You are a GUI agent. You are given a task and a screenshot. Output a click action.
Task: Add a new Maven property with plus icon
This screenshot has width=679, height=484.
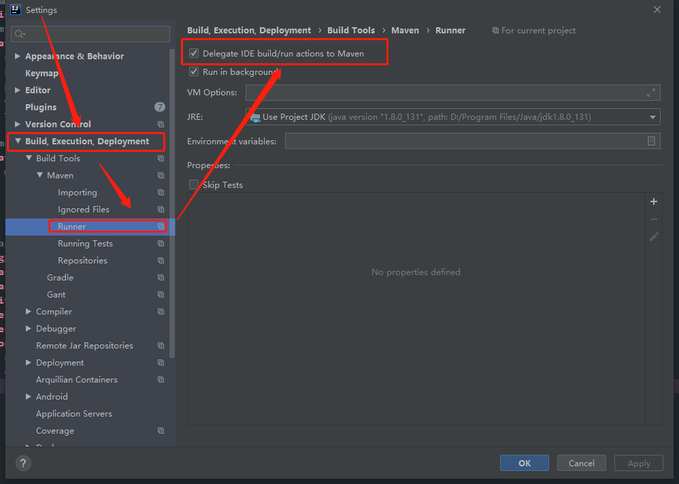[x=654, y=201]
